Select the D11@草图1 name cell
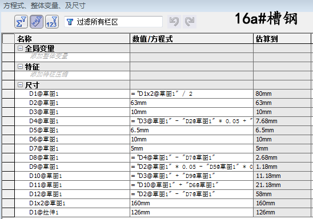 (73, 185)
